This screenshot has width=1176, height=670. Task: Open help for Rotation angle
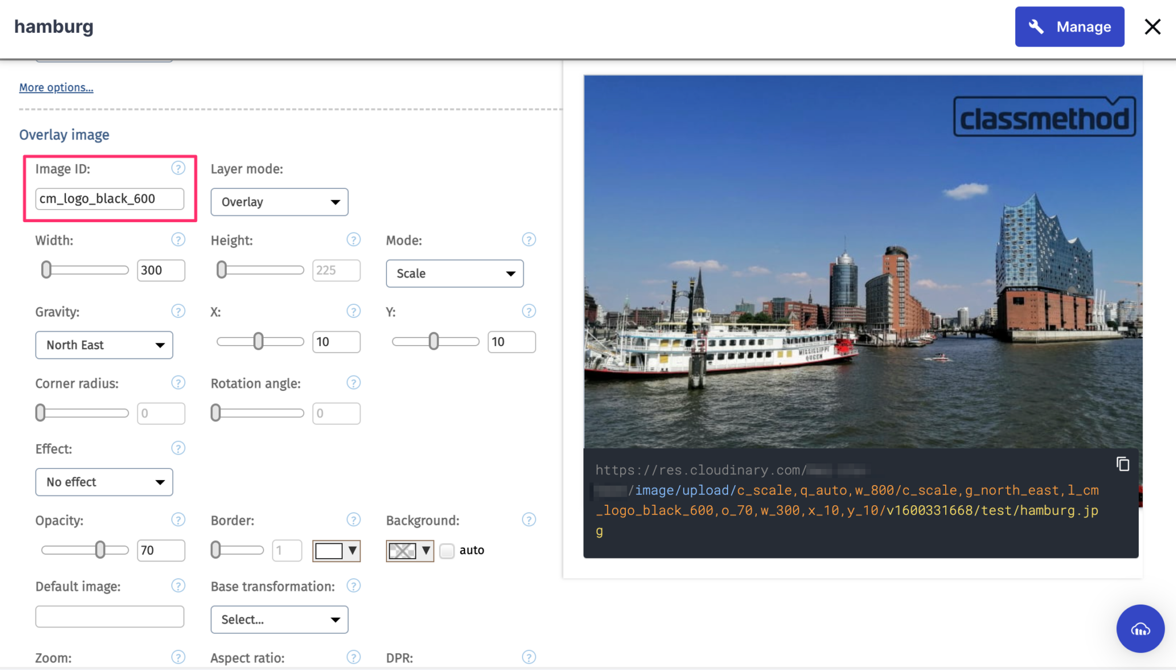click(x=354, y=382)
